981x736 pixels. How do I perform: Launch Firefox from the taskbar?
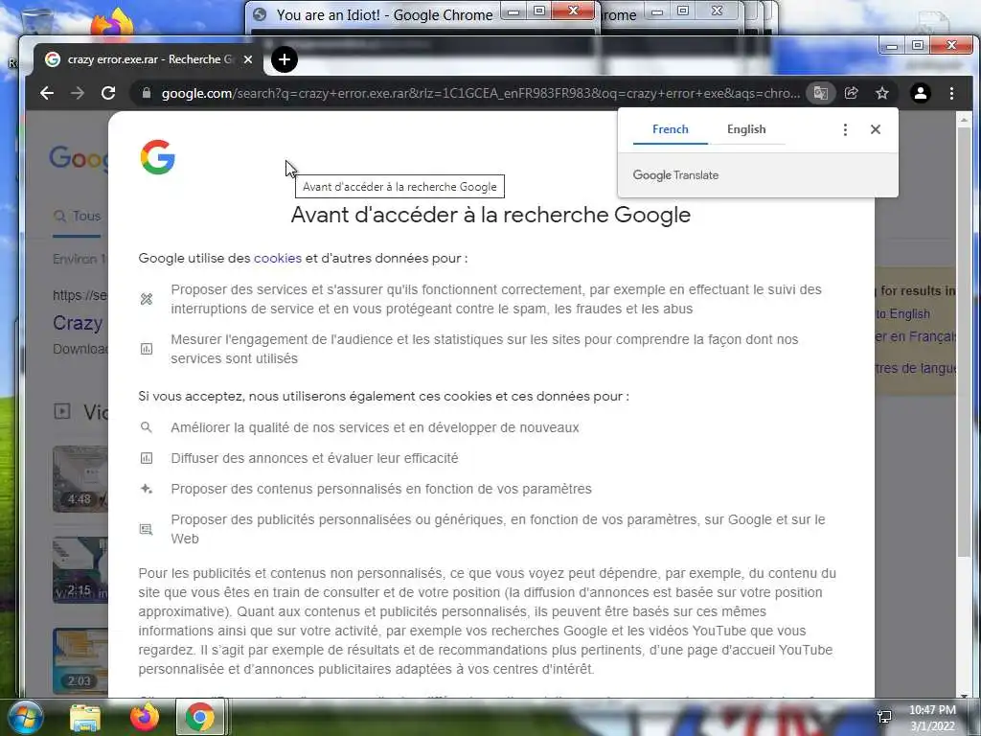145,718
